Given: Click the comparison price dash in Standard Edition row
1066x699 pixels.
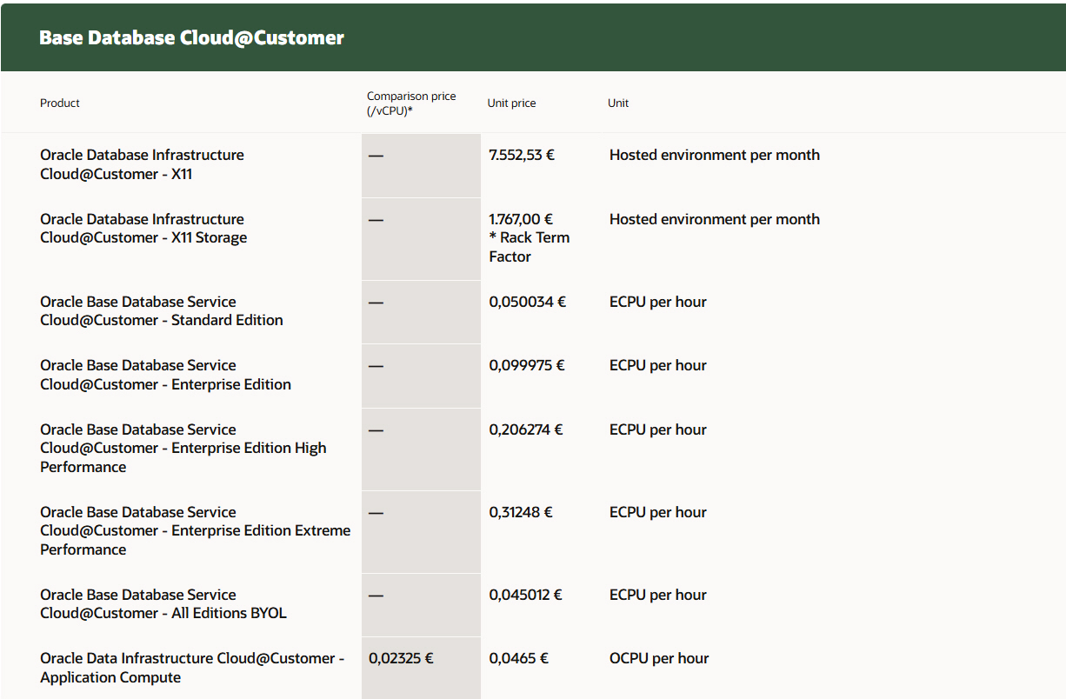Looking at the screenshot, I should 376,302.
